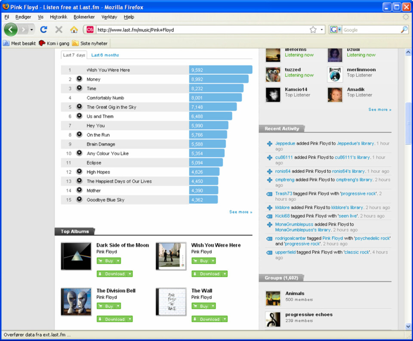
Task: Play the track Us and Them
Action: point(79,116)
